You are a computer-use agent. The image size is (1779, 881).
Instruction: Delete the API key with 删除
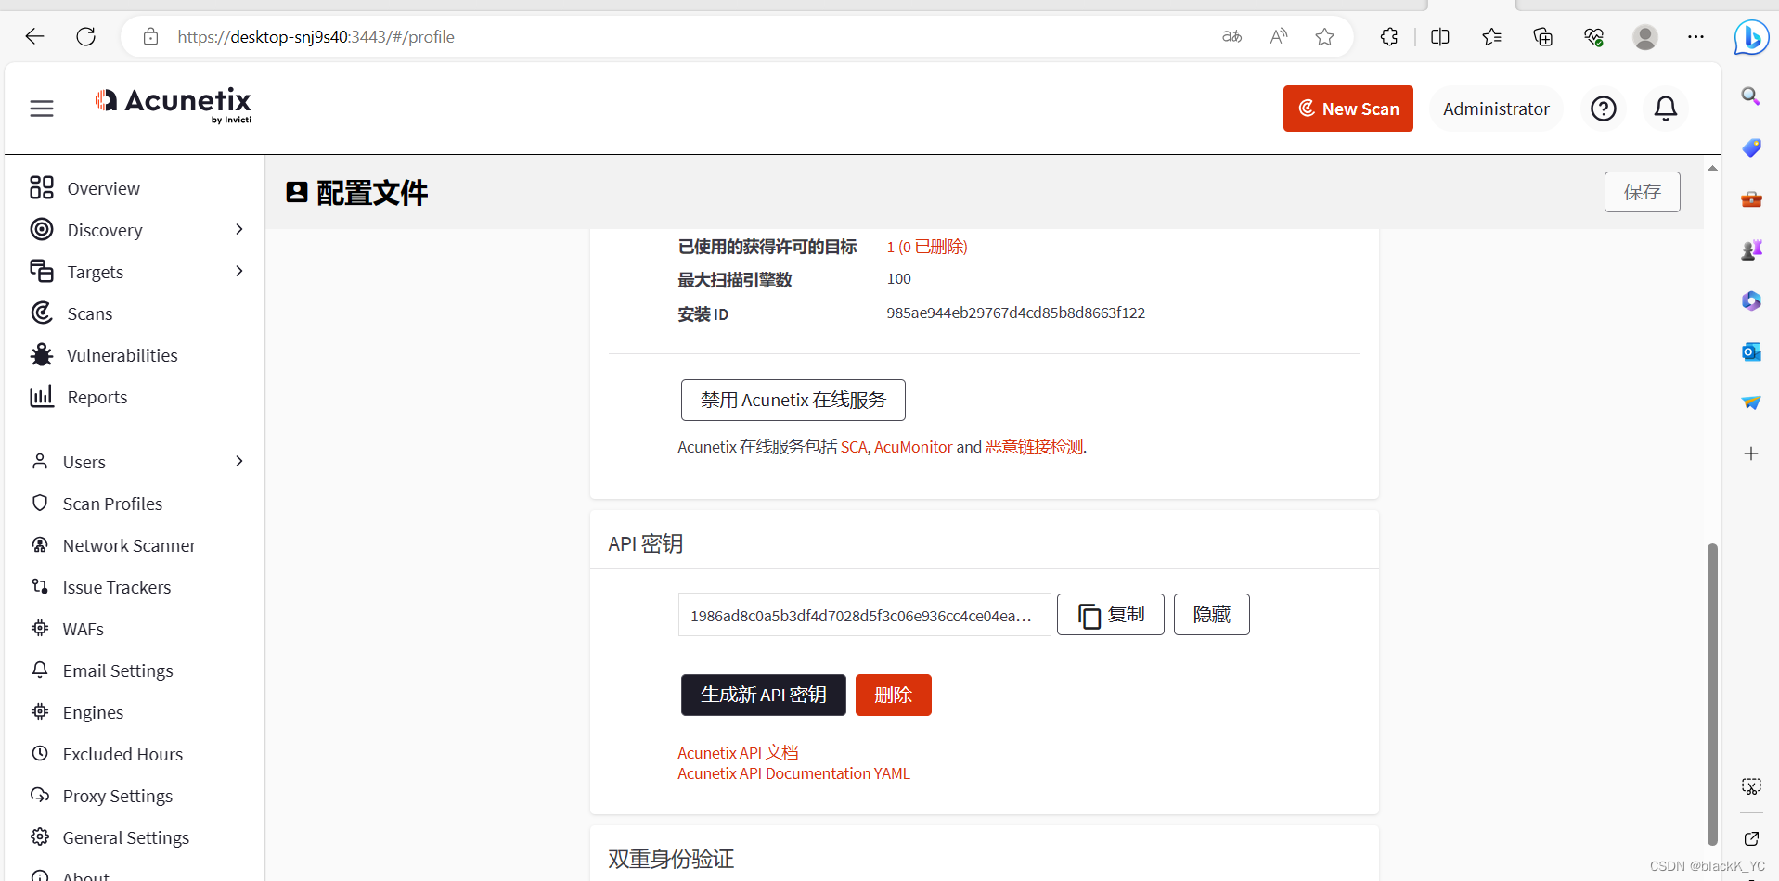point(894,695)
